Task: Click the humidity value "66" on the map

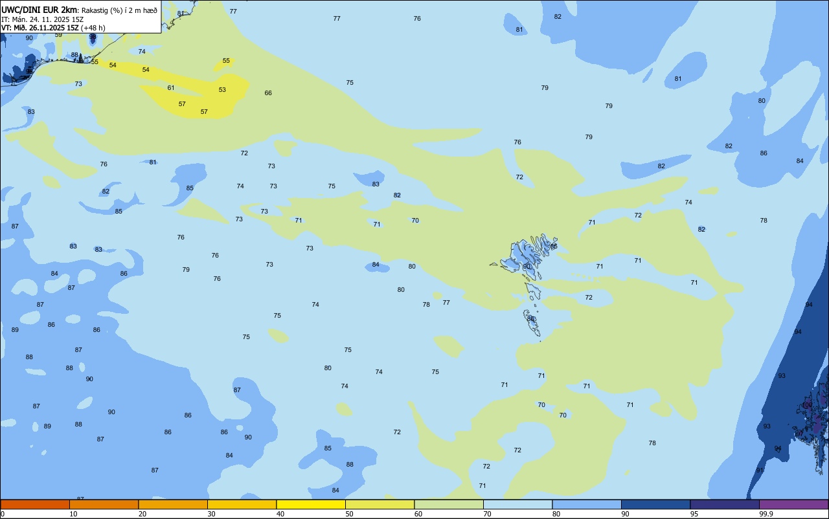Action: (x=268, y=93)
